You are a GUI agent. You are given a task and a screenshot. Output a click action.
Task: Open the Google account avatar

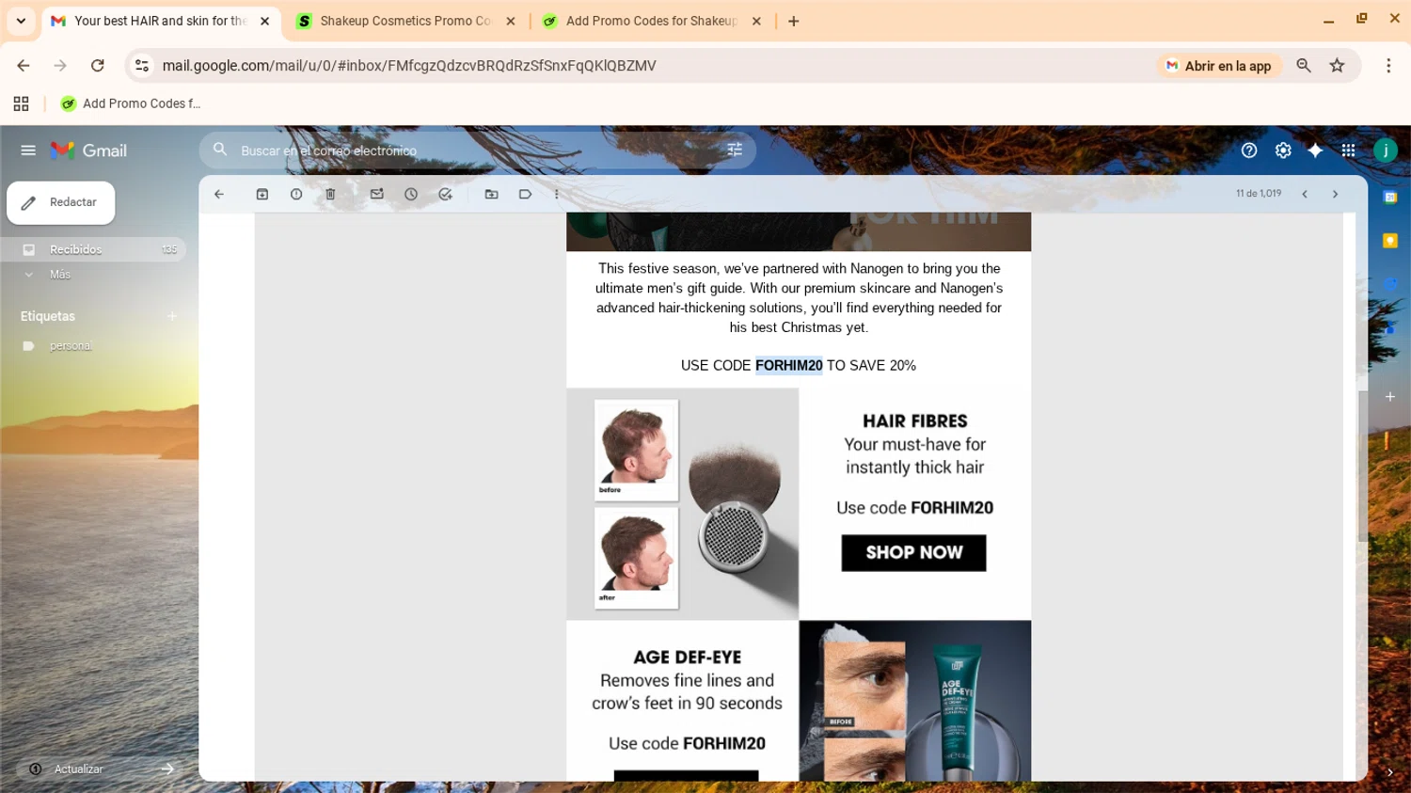1386,151
